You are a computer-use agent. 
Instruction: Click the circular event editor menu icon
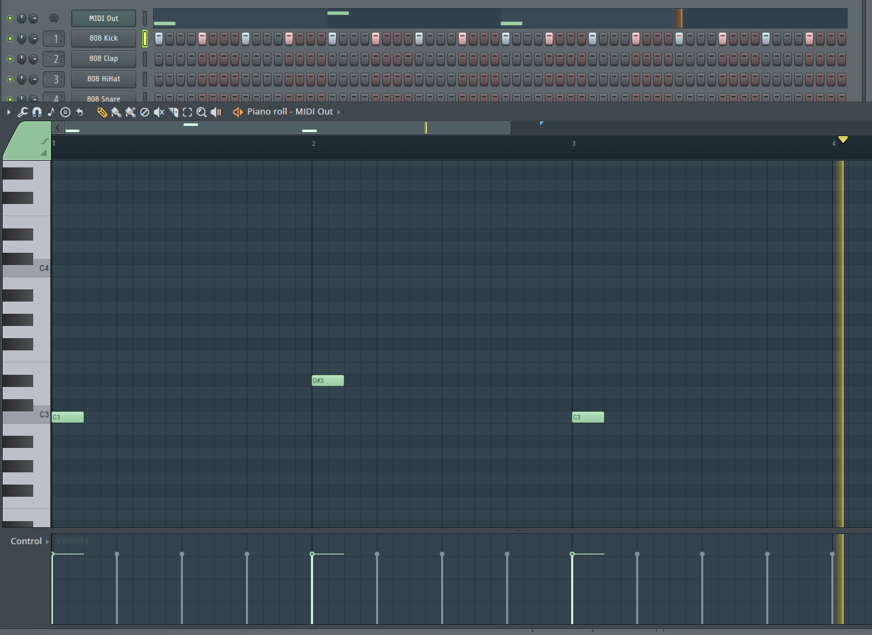coord(65,112)
